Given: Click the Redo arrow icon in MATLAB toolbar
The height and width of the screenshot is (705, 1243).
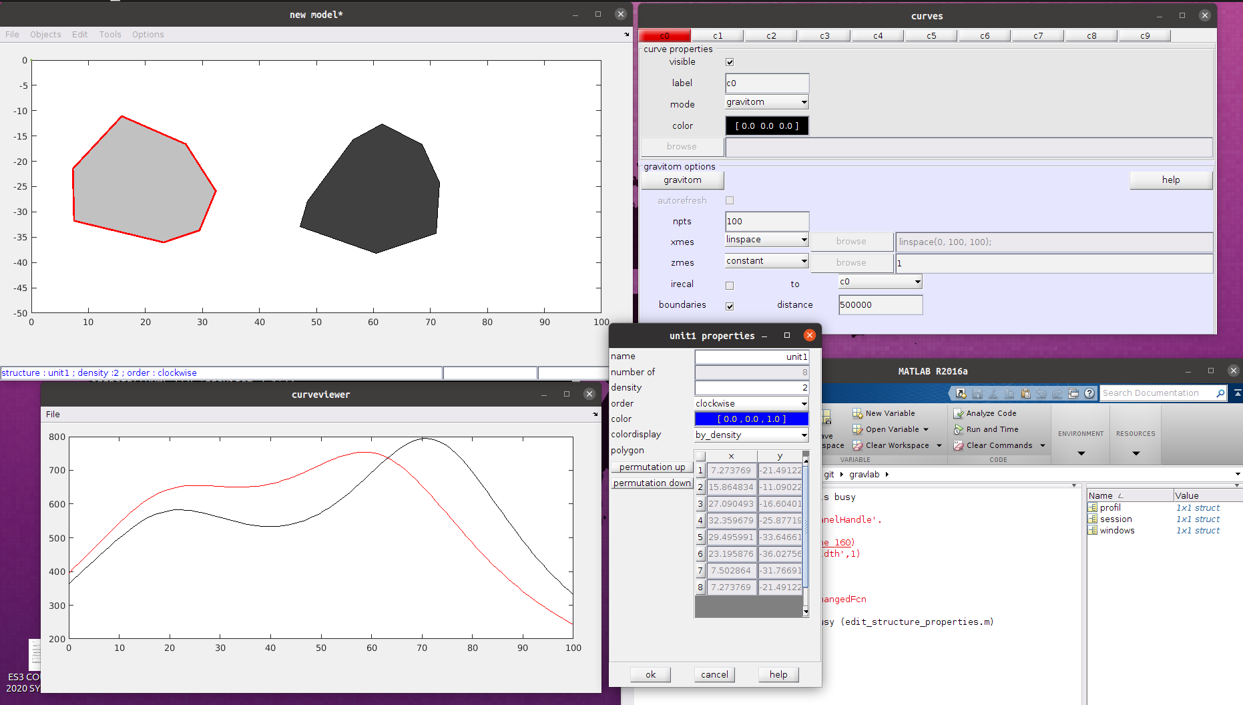Looking at the screenshot, I should [x=1057, y=394].
